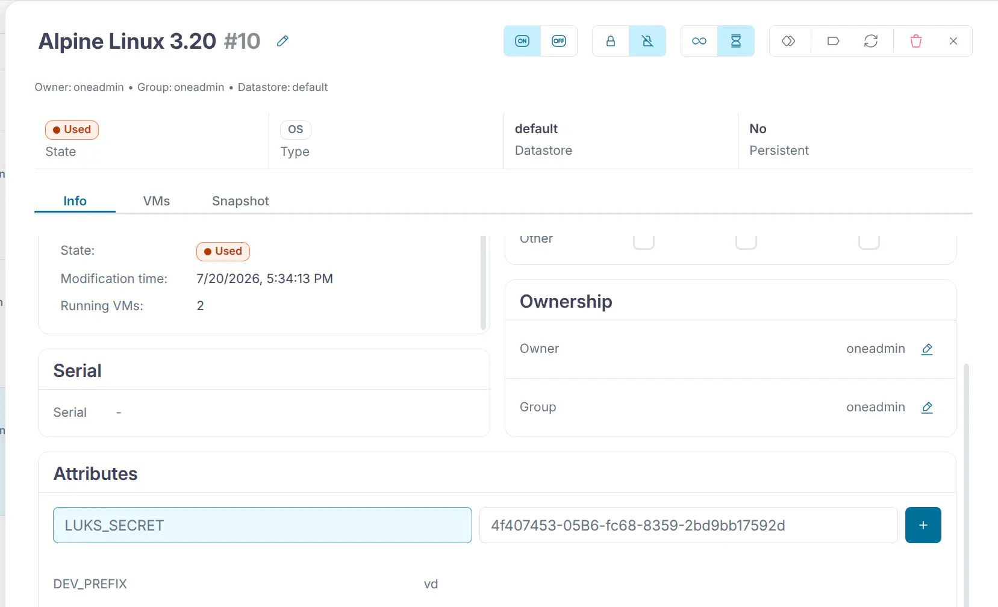Select the unlock crossed-padlock icon
This screenshot has width=998, height=607.
click(647, 41)
